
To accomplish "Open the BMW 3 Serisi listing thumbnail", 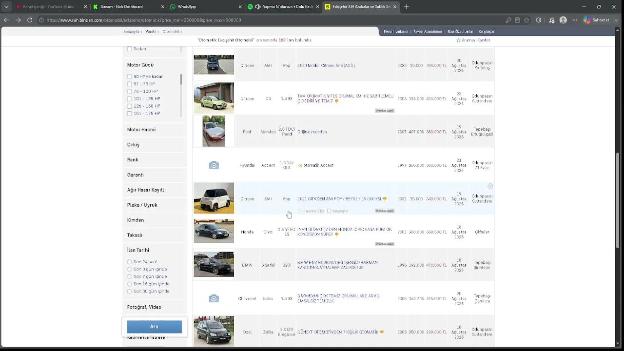I will 214,264.
